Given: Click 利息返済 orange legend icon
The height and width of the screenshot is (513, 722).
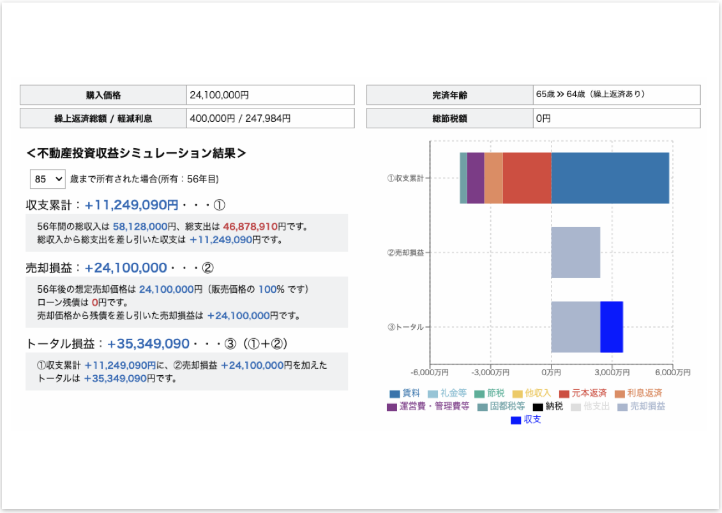Looking at the screenshot, I should tap(619, 394).
